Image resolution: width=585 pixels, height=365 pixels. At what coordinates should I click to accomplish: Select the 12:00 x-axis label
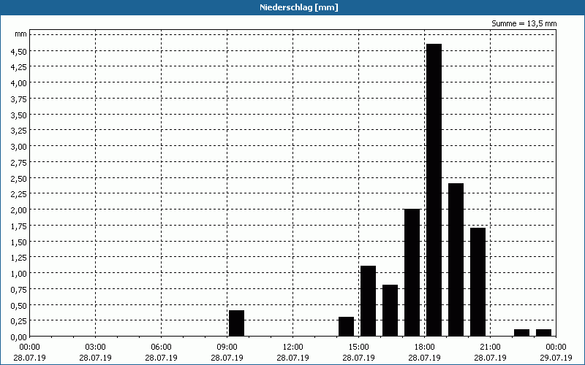click(293, 347)
